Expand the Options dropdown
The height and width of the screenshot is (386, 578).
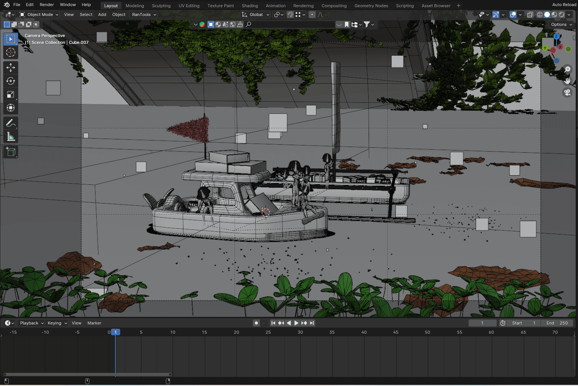pos(561,24)
